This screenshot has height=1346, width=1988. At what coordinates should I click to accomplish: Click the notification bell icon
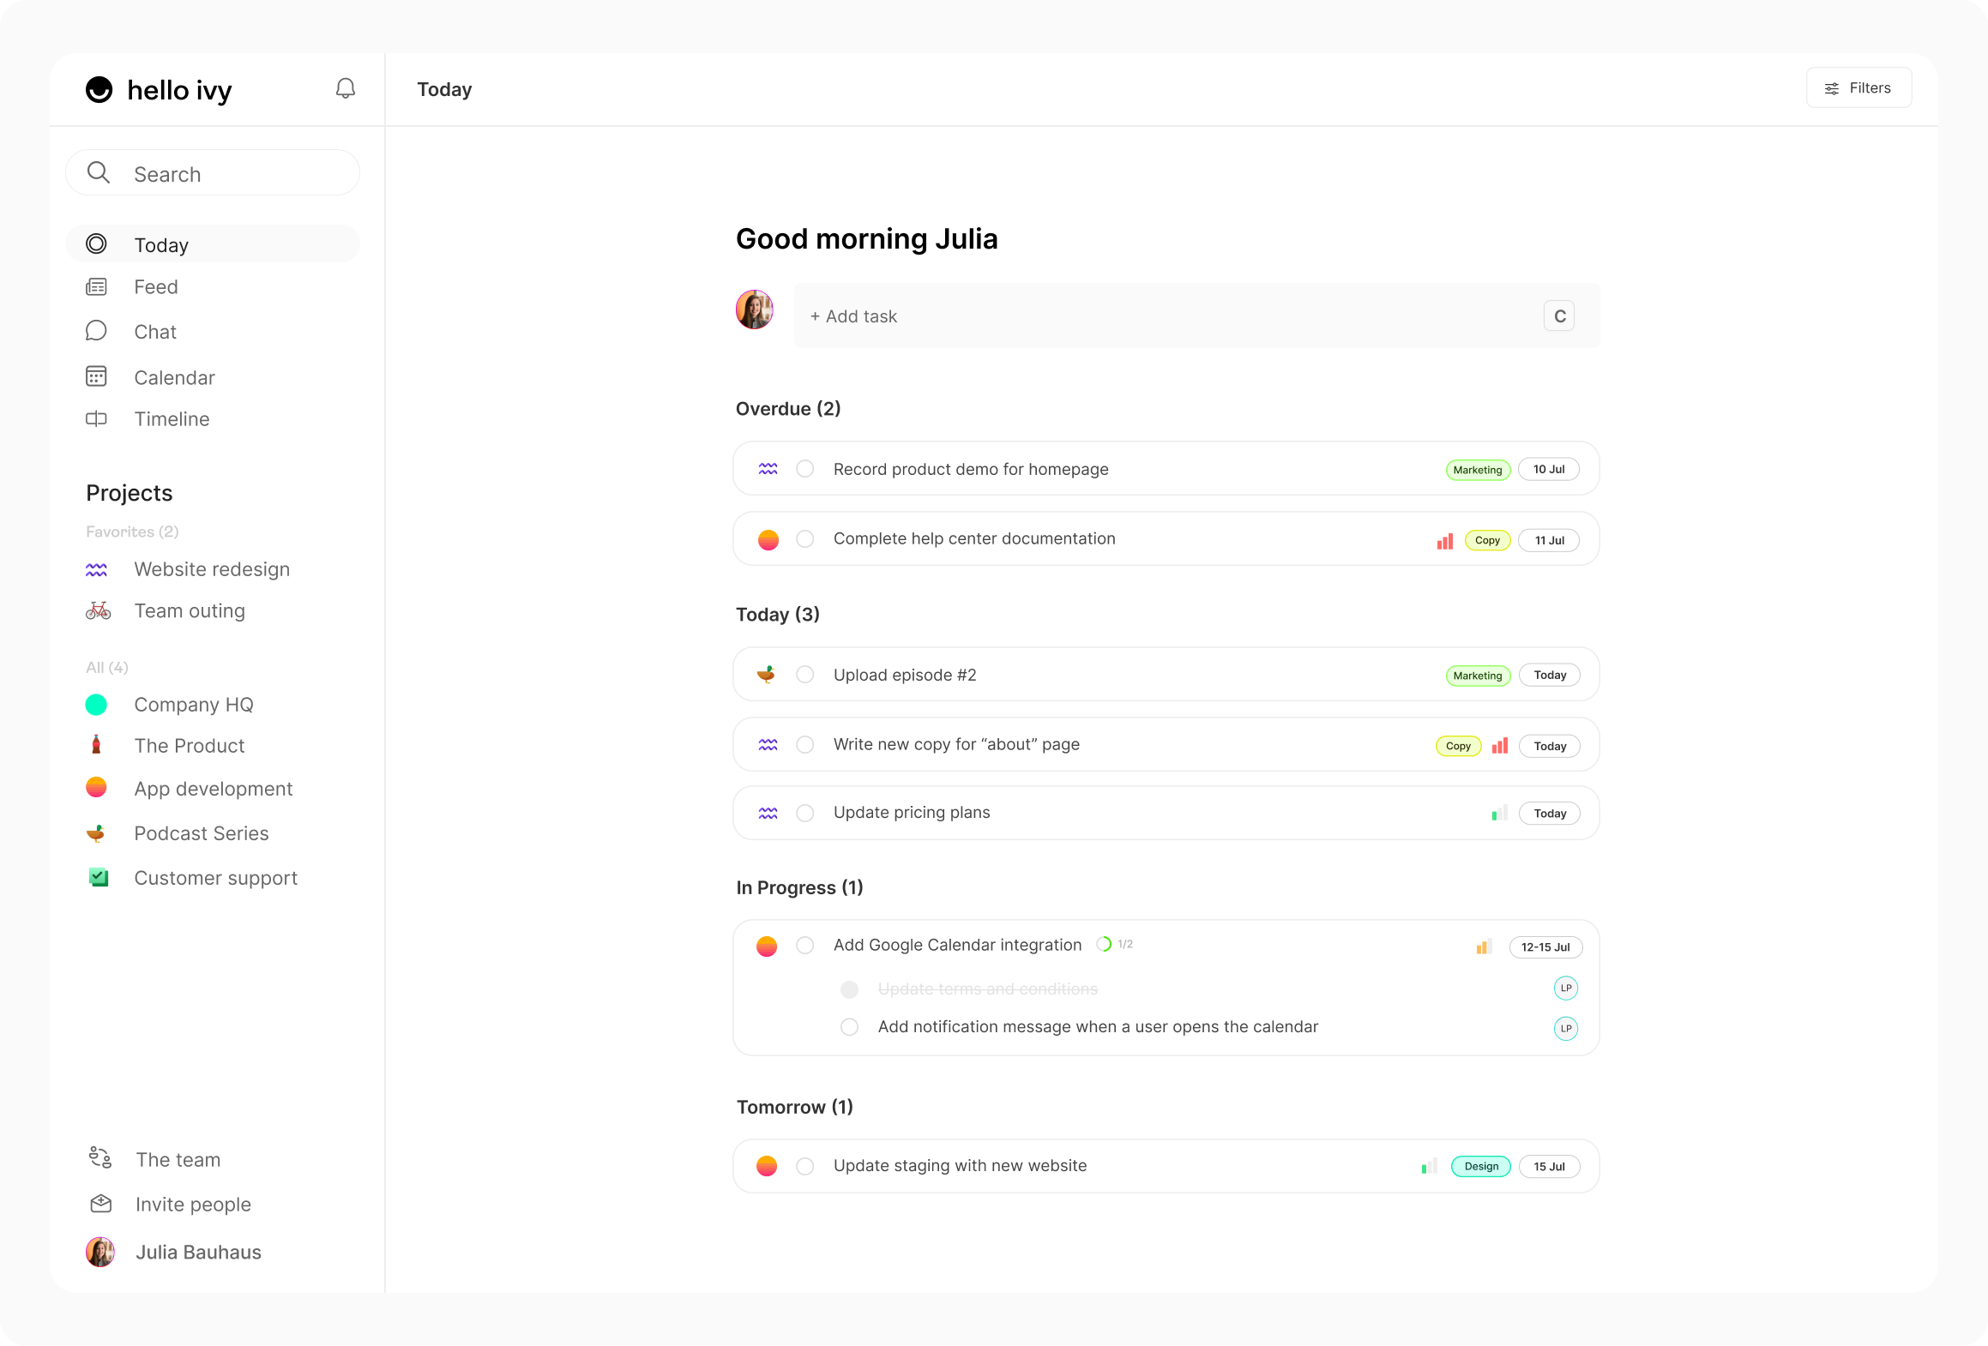(x=345, y=89)
